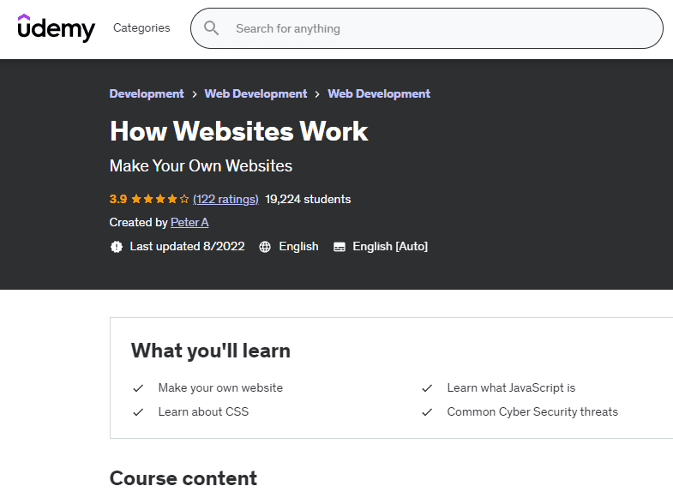Click the star rating icons
This screenshot has width=673, height=498.
click(160, 199)
